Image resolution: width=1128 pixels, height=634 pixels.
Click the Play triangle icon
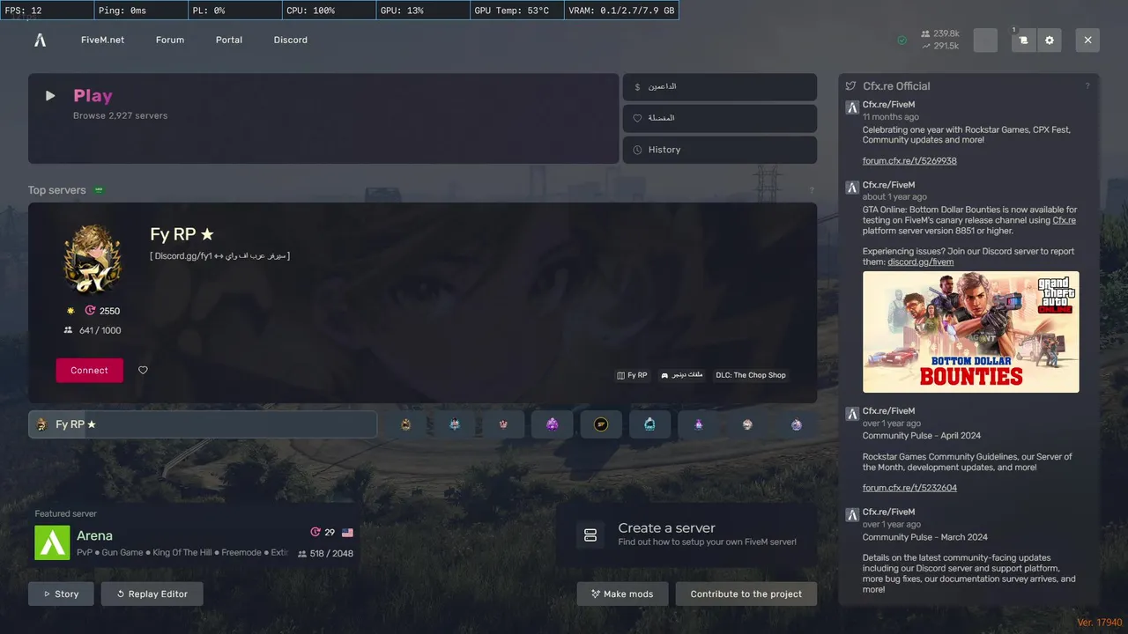pyautogui.click(x=50, y=96)
